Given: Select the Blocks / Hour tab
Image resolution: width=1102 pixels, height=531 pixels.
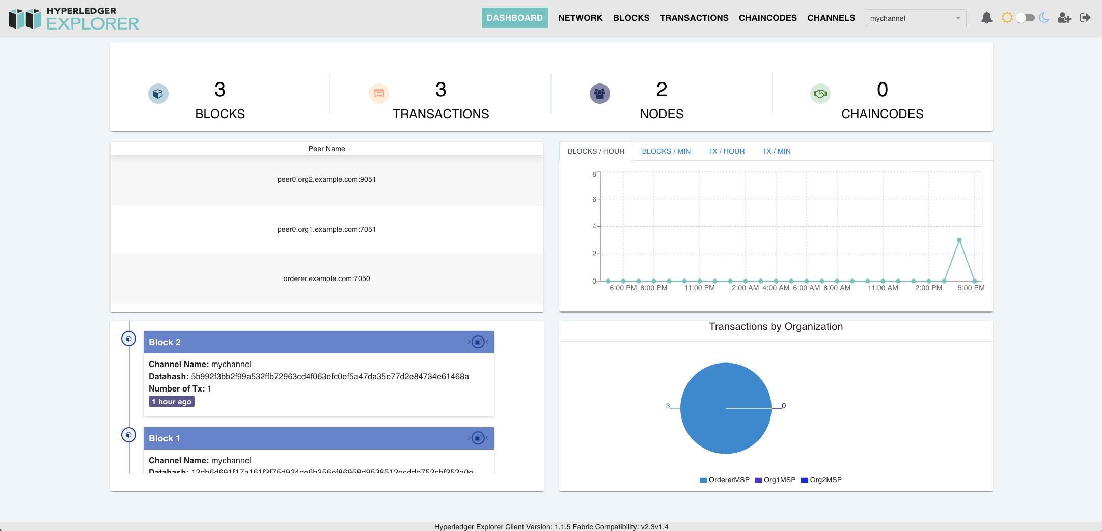Looking at the screenshot, I should tap(596, 151).
